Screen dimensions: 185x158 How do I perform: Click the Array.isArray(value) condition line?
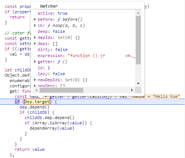(x=58, y=123)
